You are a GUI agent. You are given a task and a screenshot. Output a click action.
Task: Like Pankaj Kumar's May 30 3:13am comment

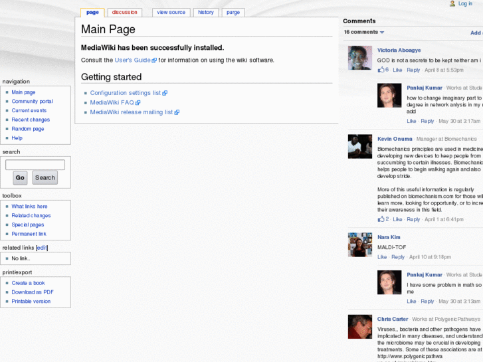[411, 302]
